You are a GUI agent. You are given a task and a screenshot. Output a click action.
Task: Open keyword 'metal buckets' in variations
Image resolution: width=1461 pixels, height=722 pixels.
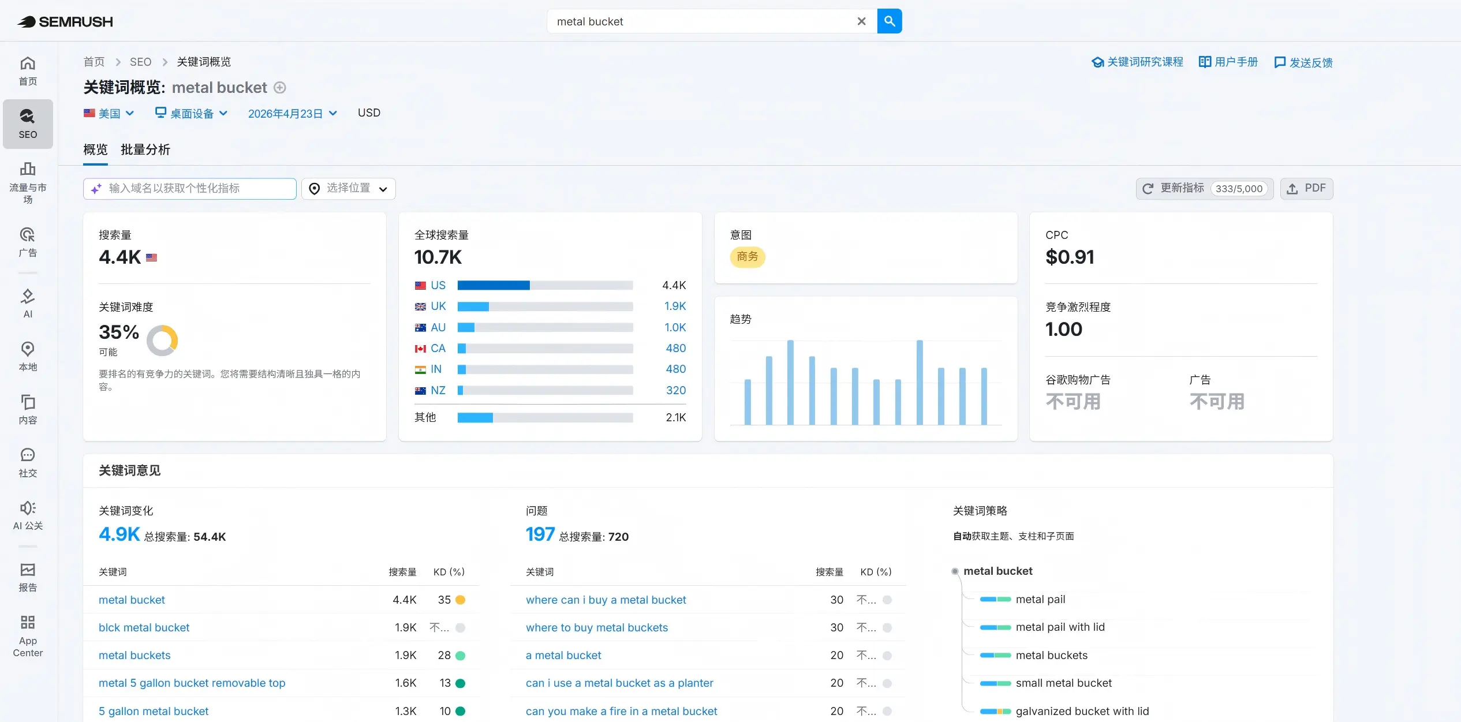tap(134, 656)
